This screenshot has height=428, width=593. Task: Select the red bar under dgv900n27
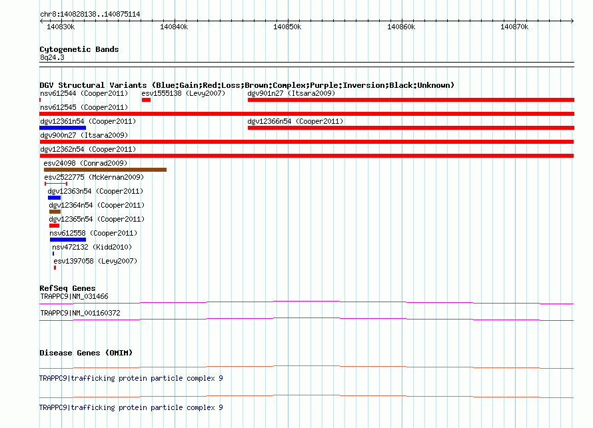pos(306,142)
